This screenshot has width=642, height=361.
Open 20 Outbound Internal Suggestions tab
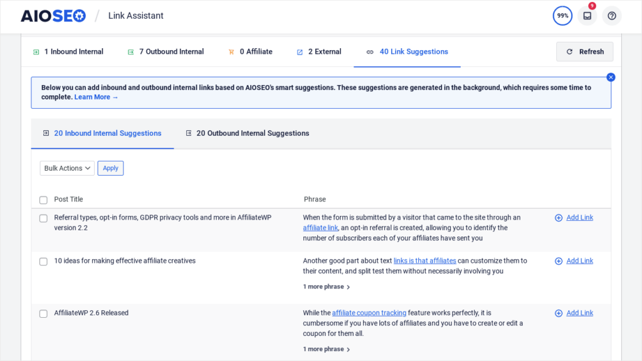pyautogui.click(x=247, y=133)
